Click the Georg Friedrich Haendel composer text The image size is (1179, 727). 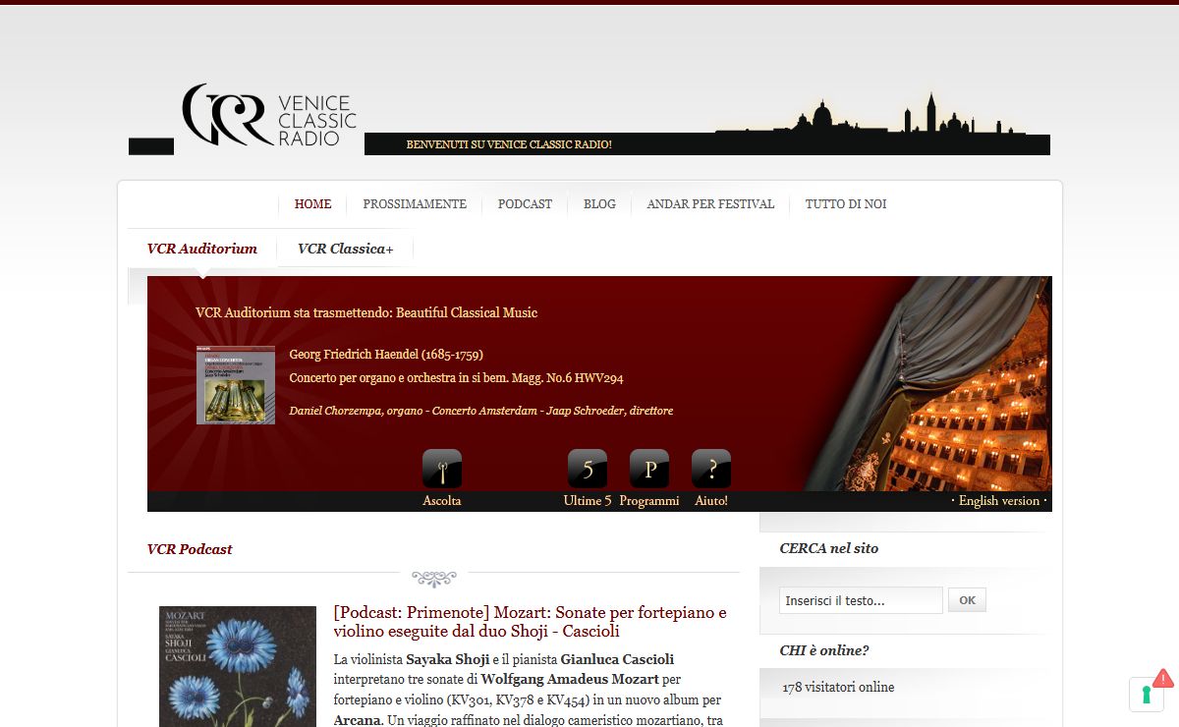click(x=386, y=355)
